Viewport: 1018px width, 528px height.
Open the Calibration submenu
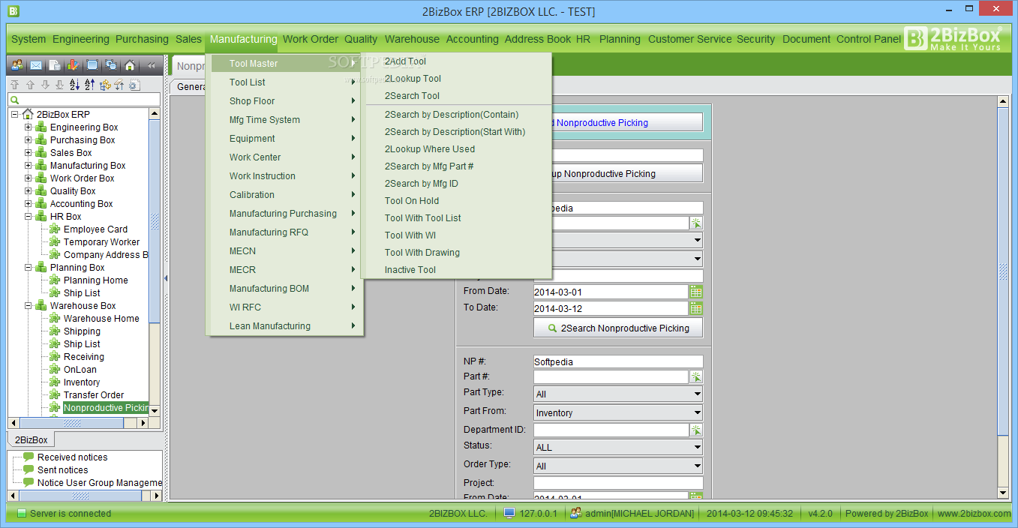[284, 195]
